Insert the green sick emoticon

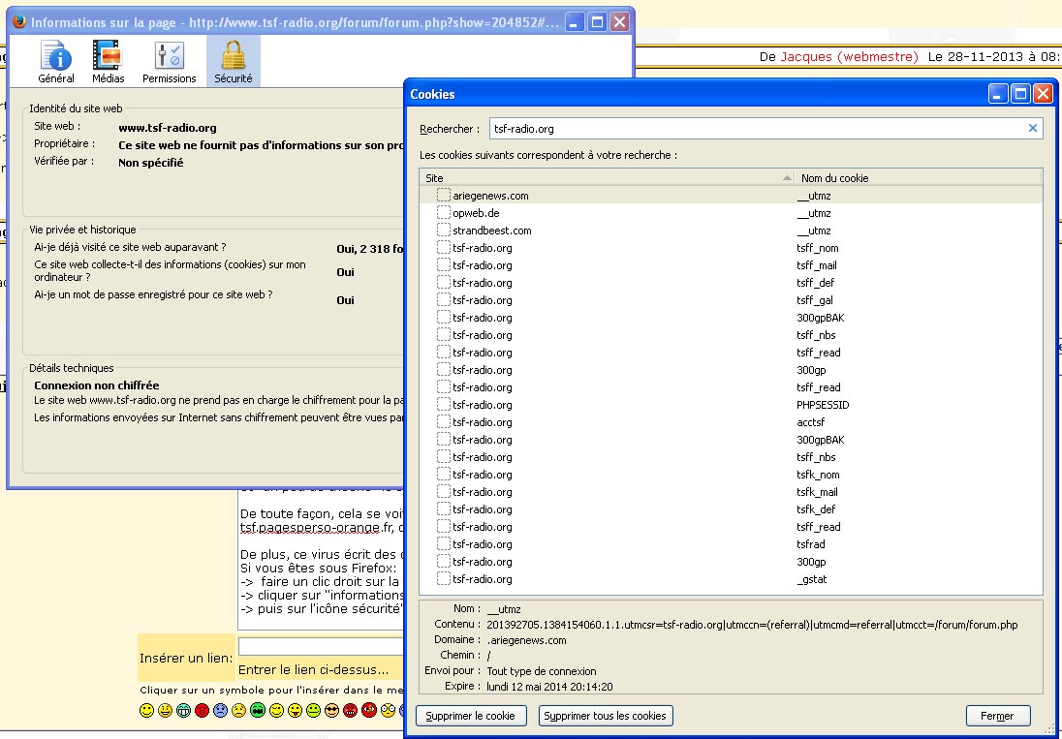258,711
